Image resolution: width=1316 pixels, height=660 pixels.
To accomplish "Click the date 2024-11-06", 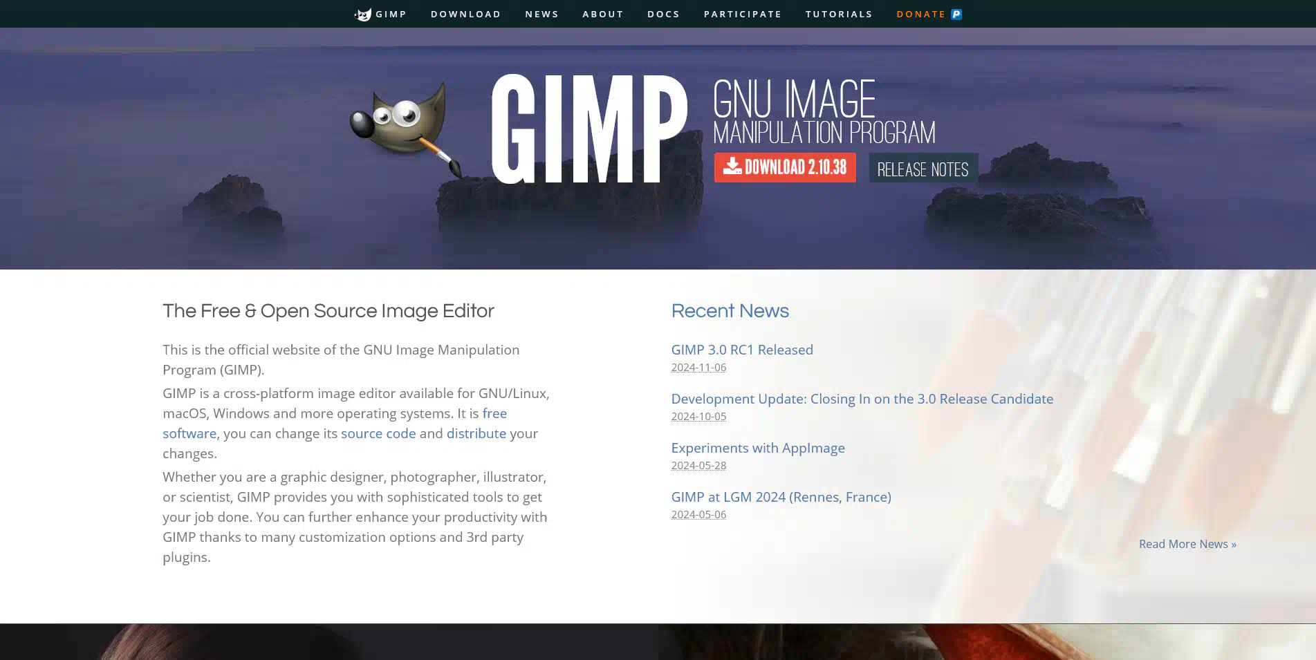I will pyautogui.click(x=698, y=368).
